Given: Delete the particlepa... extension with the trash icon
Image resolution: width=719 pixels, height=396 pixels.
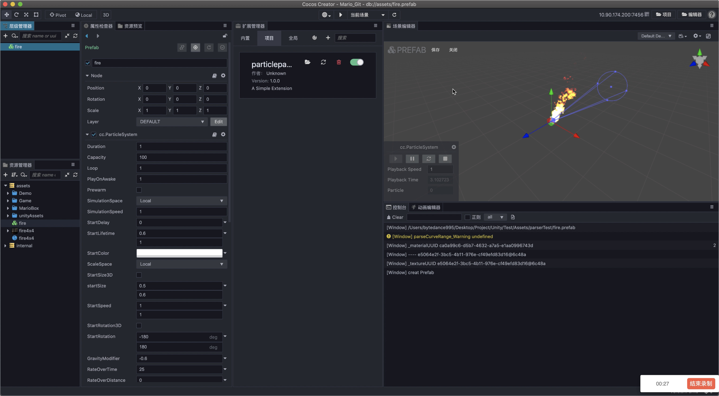Looking at the screenshot, I should (339, 62).
